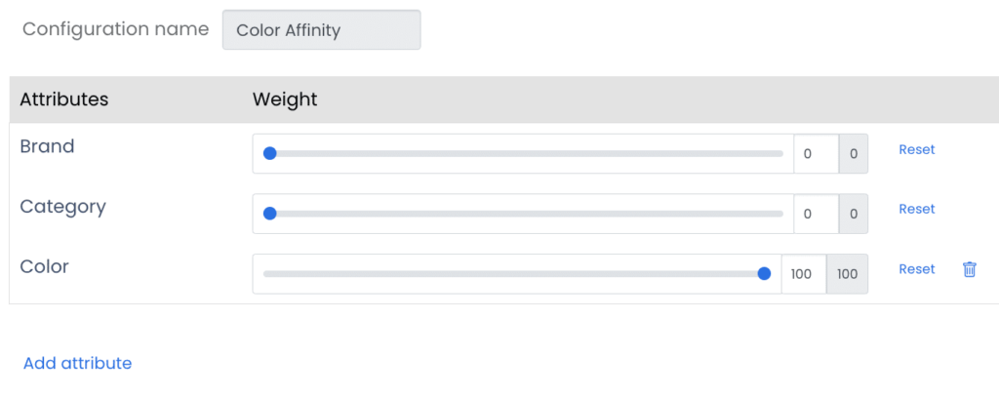Click the Weight column header
Image resolution: width=999 pixels, height=396 pixels.
[x=285, y=99]
